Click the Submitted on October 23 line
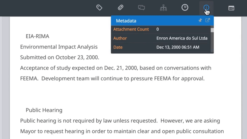This screenshot has height=139, width=247. tap(60, 57)
